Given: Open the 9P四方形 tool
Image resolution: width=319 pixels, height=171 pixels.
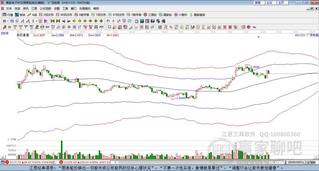Looking at the screenshot, I should (64, 15).
